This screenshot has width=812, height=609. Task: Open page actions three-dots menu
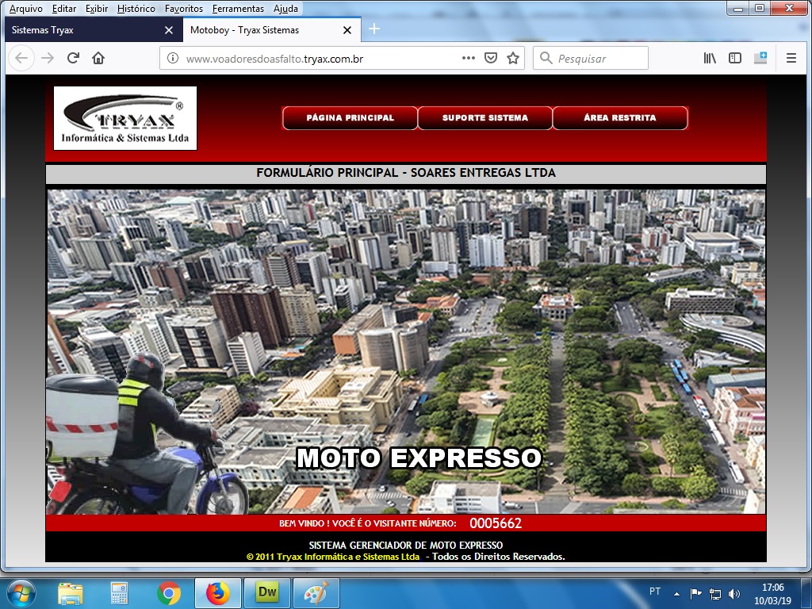coord(469,58)
